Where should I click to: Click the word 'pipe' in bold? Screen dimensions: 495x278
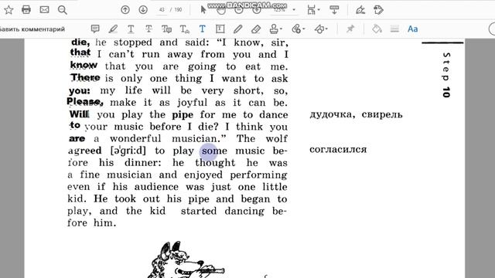point(183,115)
